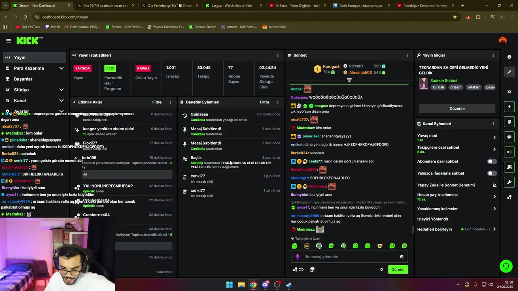Image resolution: width=518 pixels, height=291 pixels.
Task: Open Kanal Eylemleri three-dot menu
Action: (x=493, y=124)
